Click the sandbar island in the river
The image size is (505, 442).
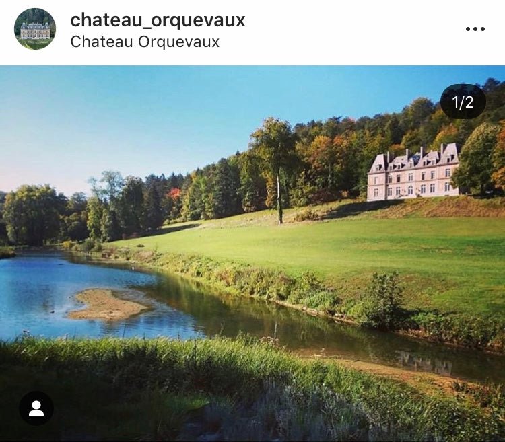[x=108, y=304]
